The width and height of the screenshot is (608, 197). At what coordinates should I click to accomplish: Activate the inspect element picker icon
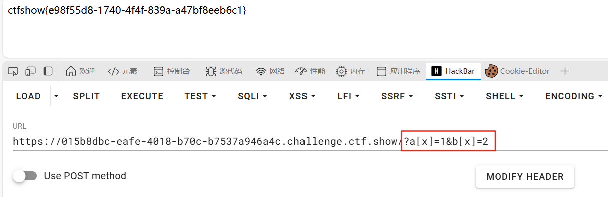[x=13, y=71]
